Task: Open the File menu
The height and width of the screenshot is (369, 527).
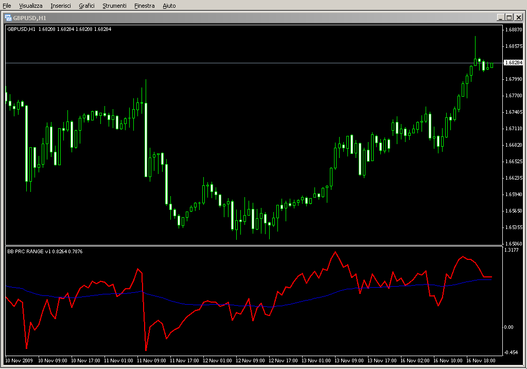Action: 7,6
